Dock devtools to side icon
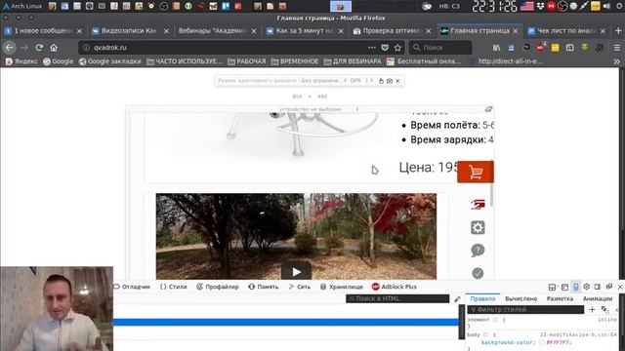The width and height of the screenshot is (625, 351). 597,287
